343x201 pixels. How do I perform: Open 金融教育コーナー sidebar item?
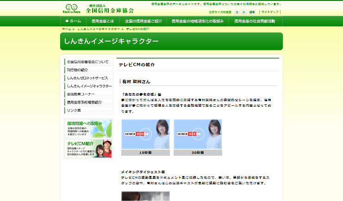(x=88, y=94)
